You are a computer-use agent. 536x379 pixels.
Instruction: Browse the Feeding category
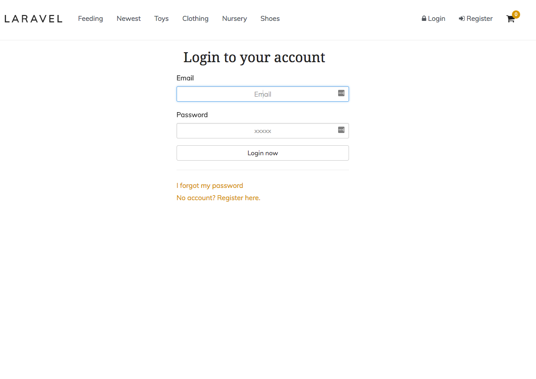click(x=90, y=18)
